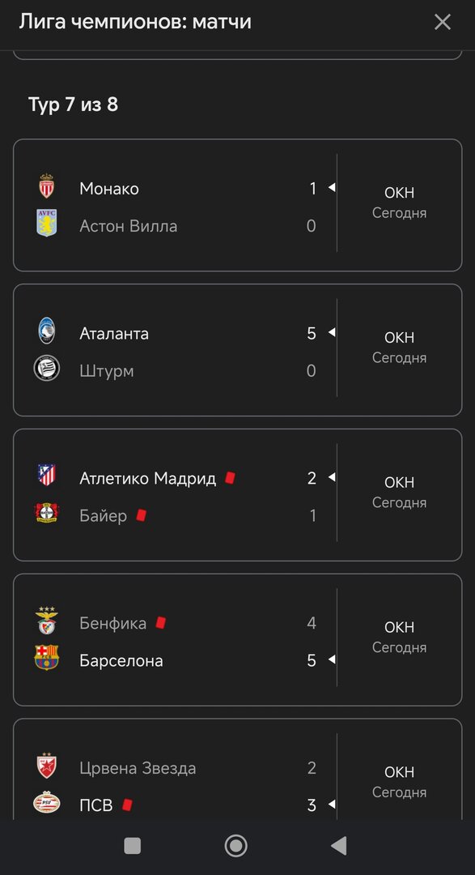Tap the Crvena Zvezda crest
475x875 pixels.
[x=47, y=766]
